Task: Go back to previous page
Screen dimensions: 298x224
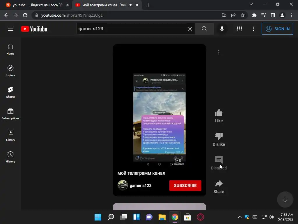Action: pyautogui.click(x=6, y=15)
